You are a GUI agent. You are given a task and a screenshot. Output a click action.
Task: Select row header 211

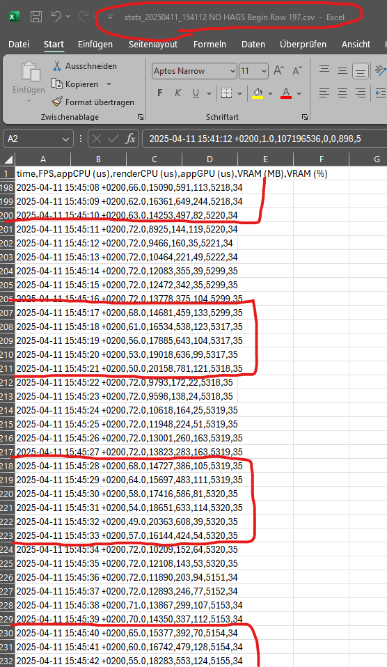pyautogui.click(x=7, y=368)
